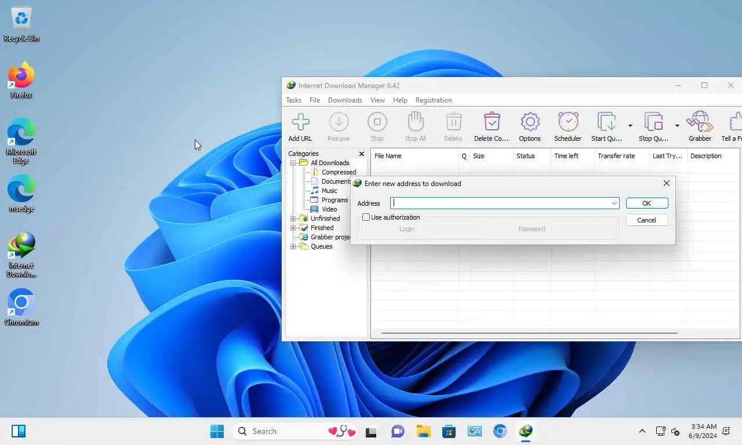742x445 pixels.
Task: Click the Chromium icon in taskbar
Action: tap(500, 431)
